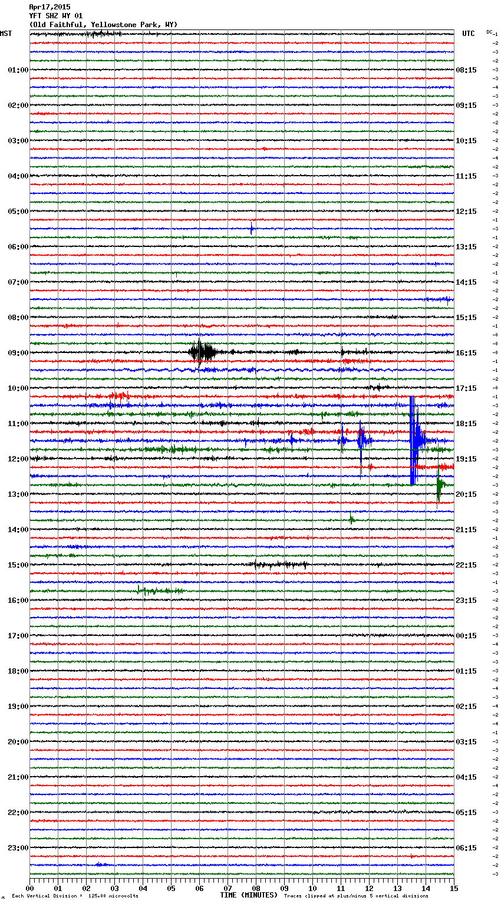The height and width of the screenshot is (904, 501).
Task: Select the 18:00 MST time label
Action: pyautogui.click(x=18, y=671)
